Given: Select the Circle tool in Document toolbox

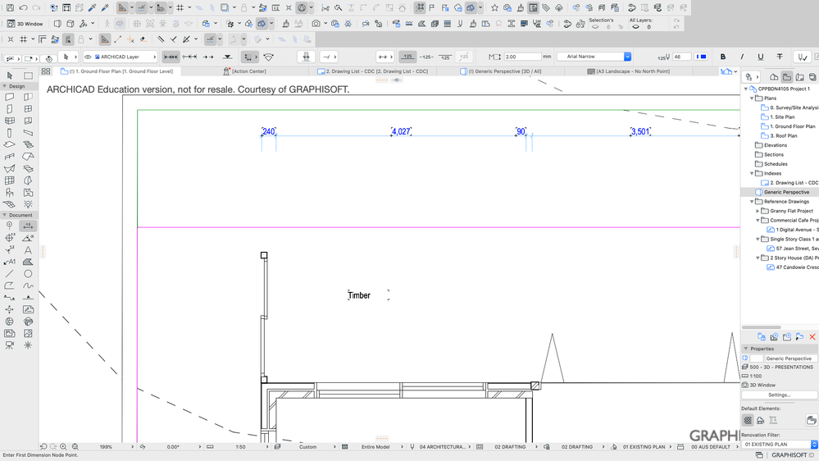Looking at the screenshot, I should pos(28,274).
